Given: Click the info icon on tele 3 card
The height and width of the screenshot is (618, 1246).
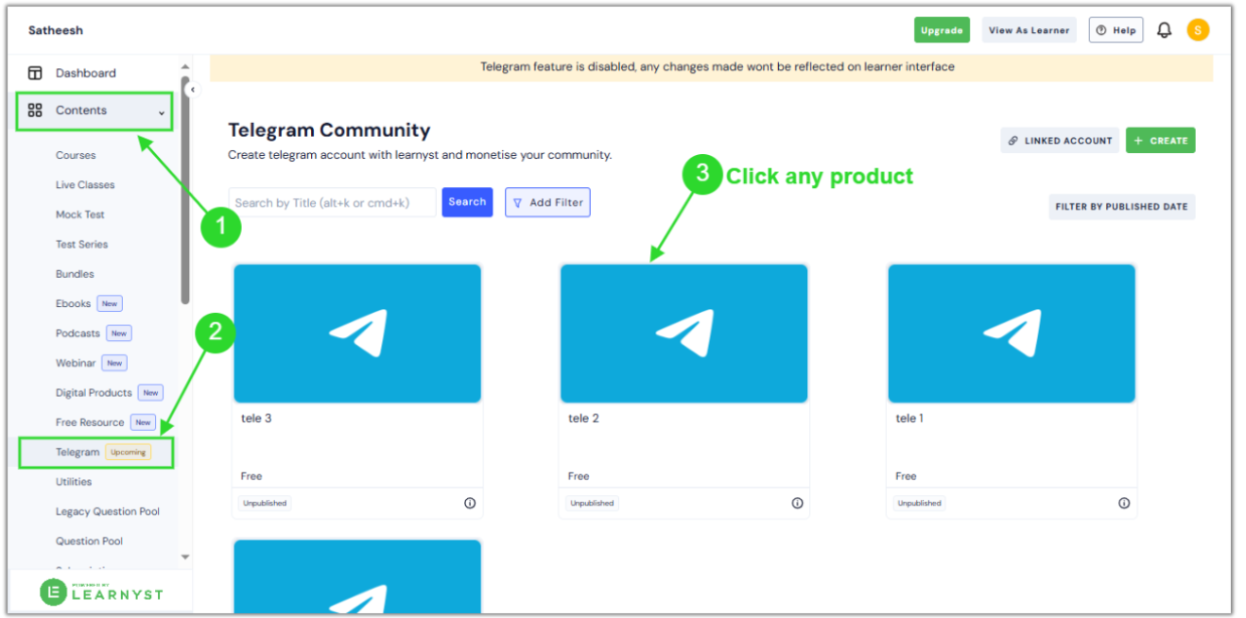Looking at the screenshot, I should coord(470,503).
